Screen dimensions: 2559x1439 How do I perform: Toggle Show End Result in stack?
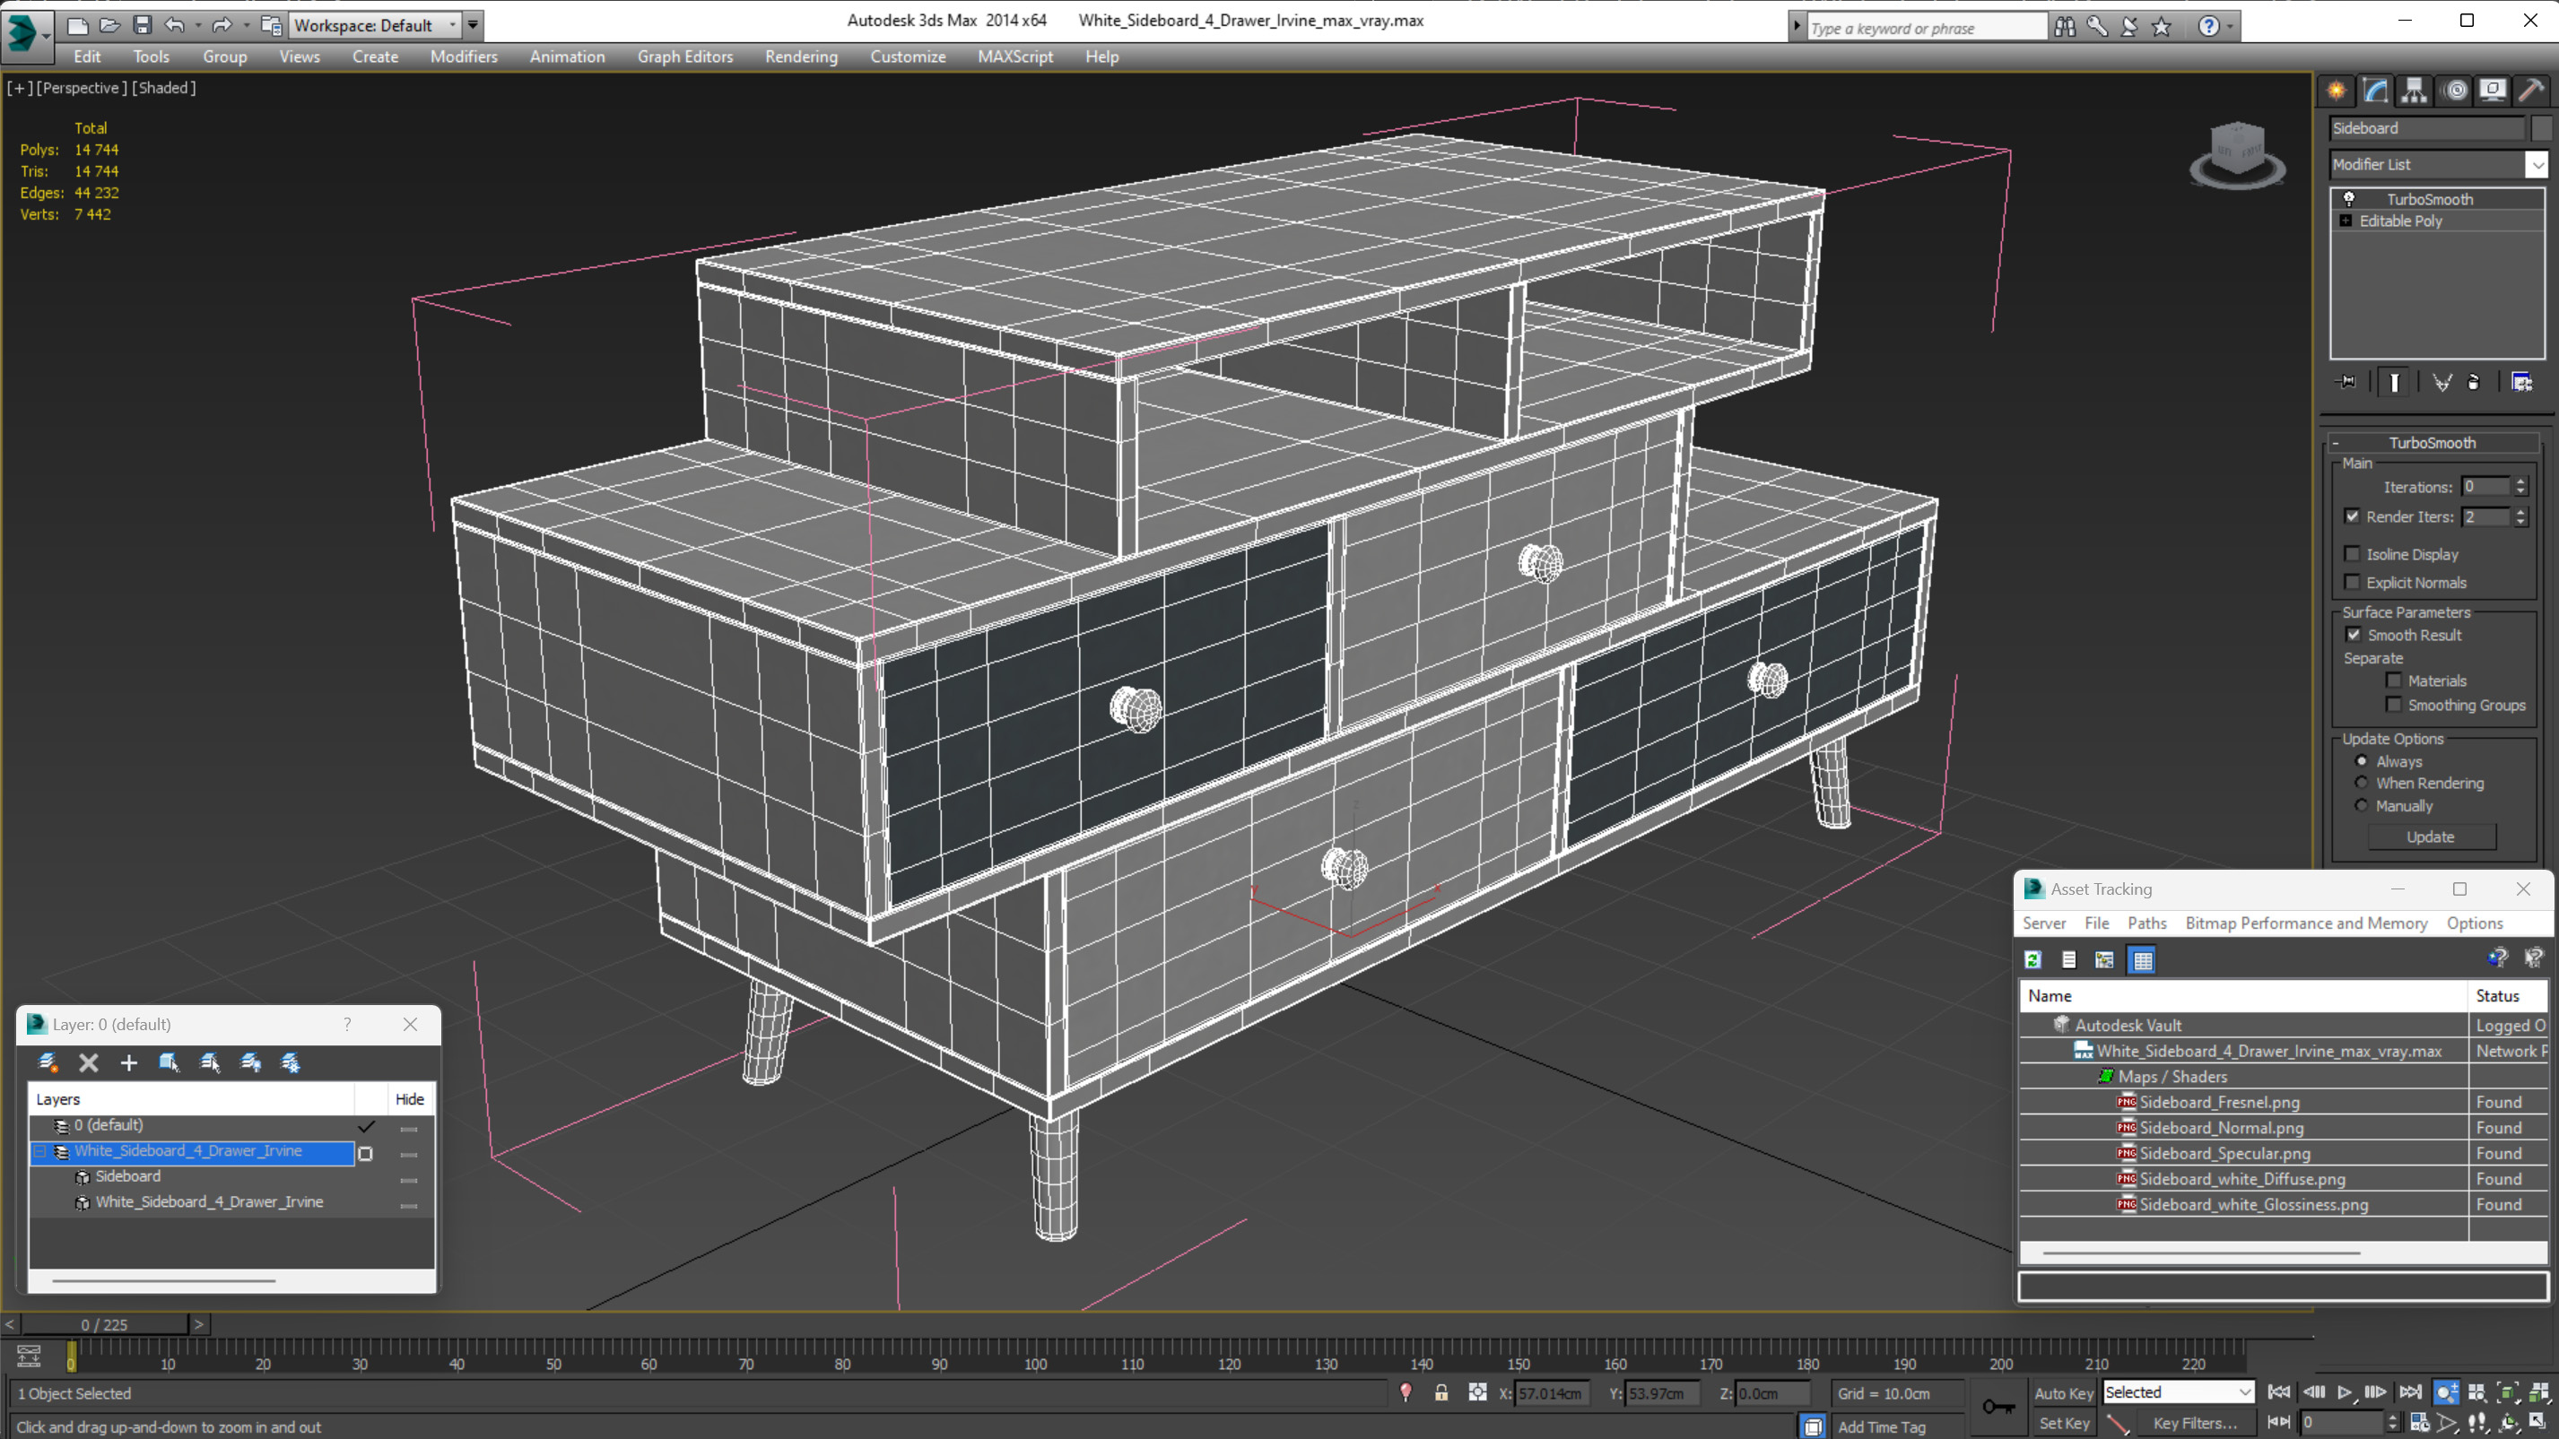pyautogui.click(x=2394, y=382)
